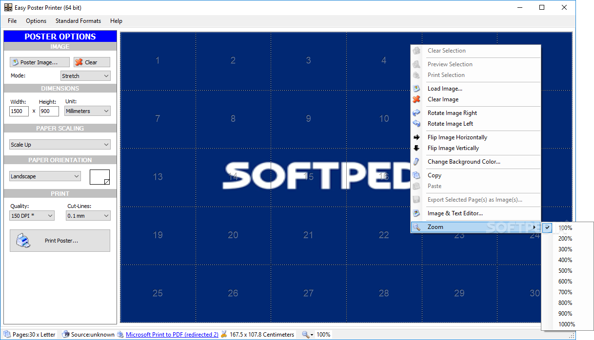This screenshot has width=594, height=340.
Task: Open the status bar zoom magnifier dropdown
Action: click(x=308, y=335)
